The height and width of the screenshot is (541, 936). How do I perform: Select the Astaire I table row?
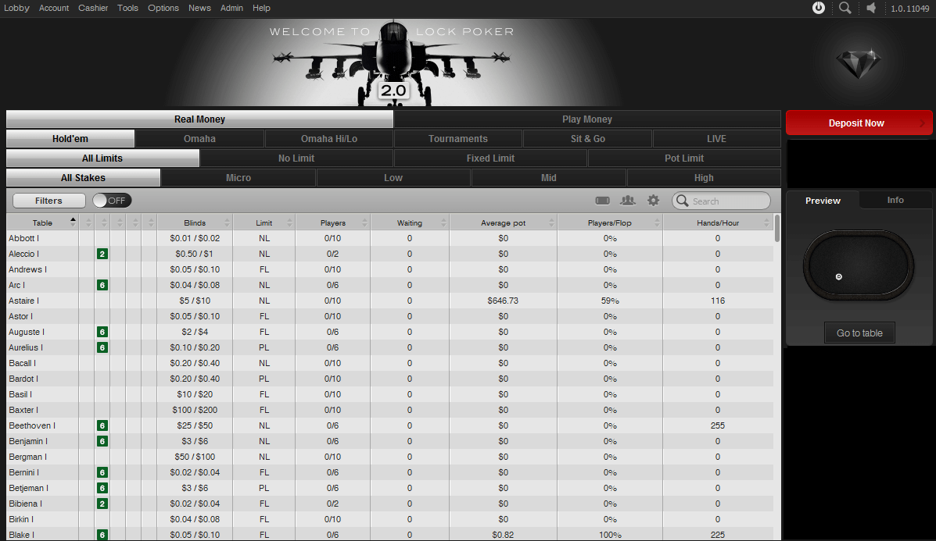coord(389,301)
